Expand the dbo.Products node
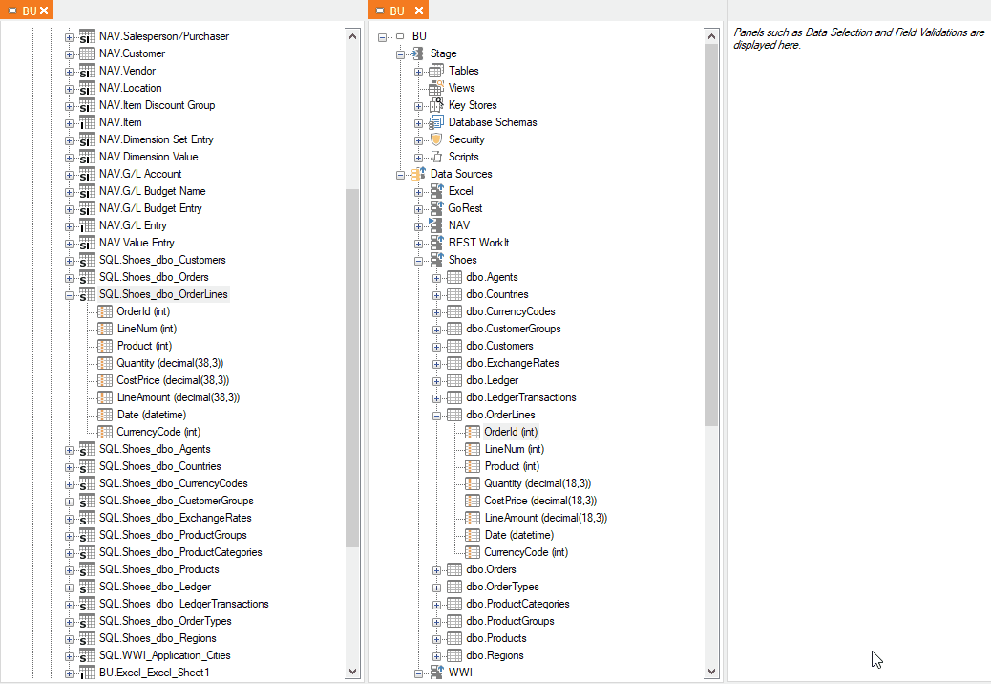 pyautogui.click(x=436, y=639)
